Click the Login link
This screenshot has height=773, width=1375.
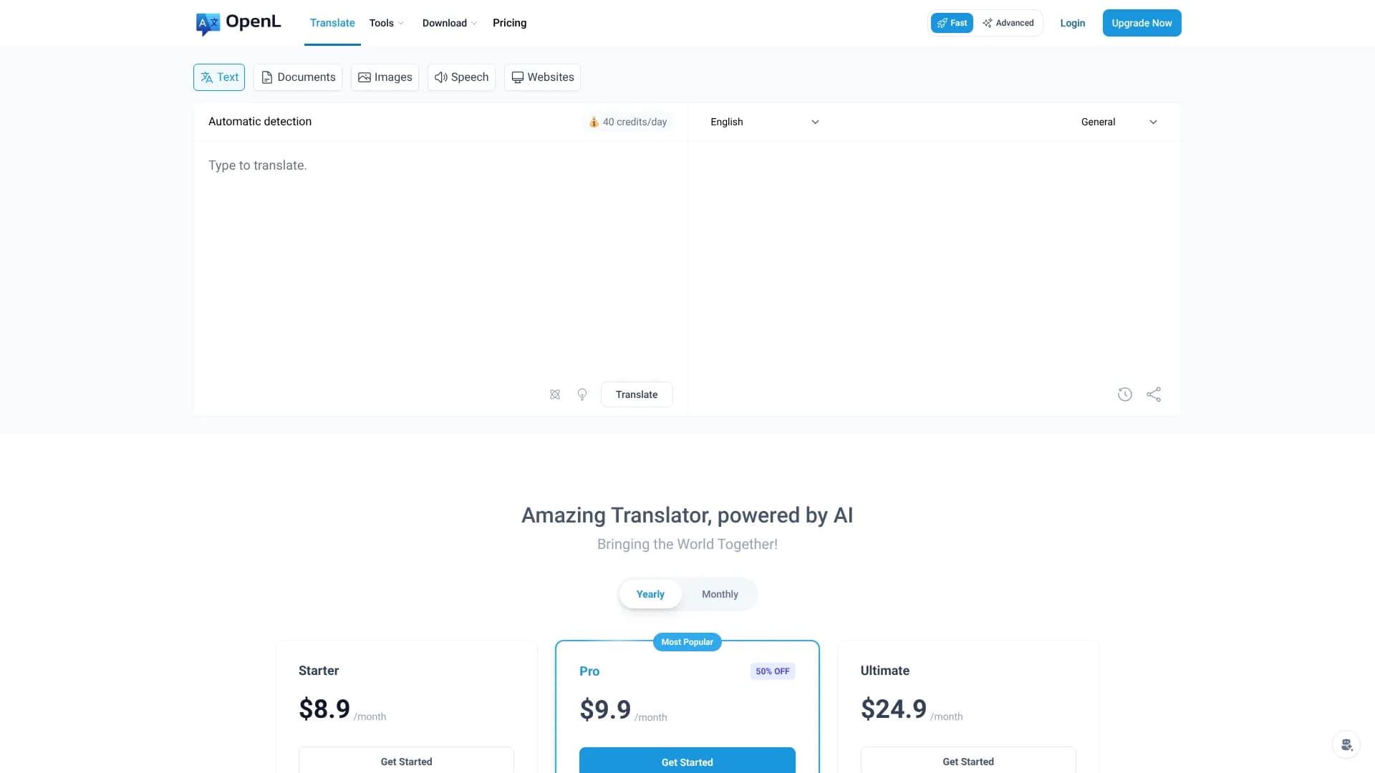(1072, 23)
